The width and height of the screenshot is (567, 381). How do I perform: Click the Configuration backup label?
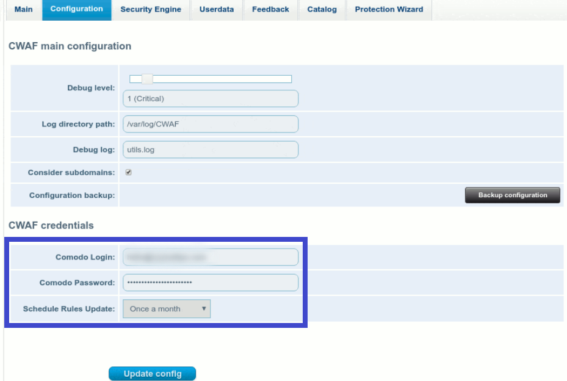[x=72, y=195]
